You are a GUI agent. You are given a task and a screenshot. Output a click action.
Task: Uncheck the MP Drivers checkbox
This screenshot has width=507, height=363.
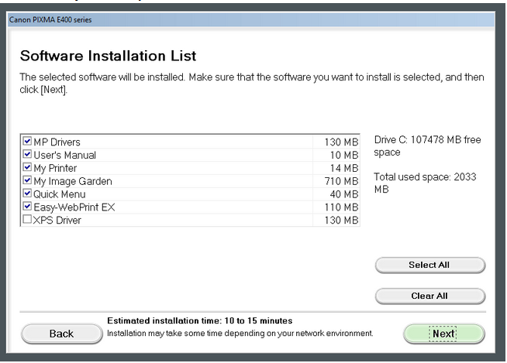pyautogui.click(x=28, y=142)
